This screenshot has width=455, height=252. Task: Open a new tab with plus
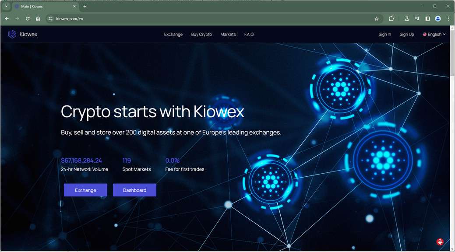click(85, 6)
